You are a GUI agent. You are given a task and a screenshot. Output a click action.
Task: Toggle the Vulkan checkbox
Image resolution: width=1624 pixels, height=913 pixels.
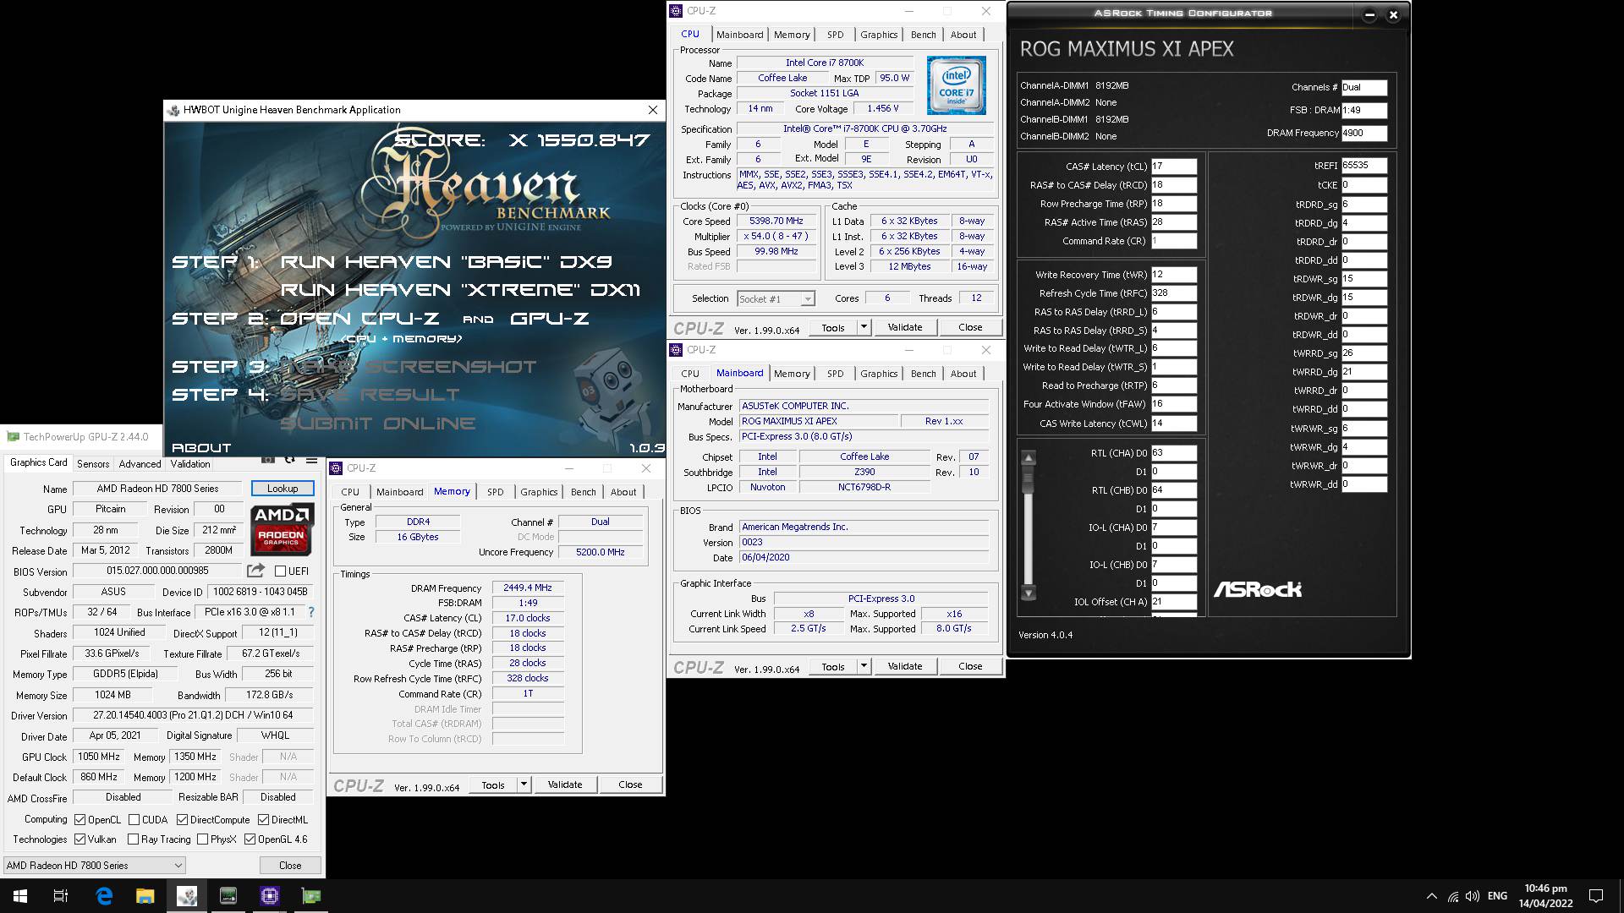point(80,839)
